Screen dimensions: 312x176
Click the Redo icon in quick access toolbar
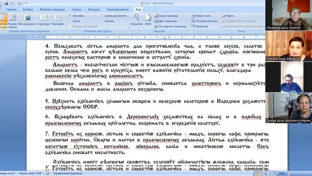19,3
